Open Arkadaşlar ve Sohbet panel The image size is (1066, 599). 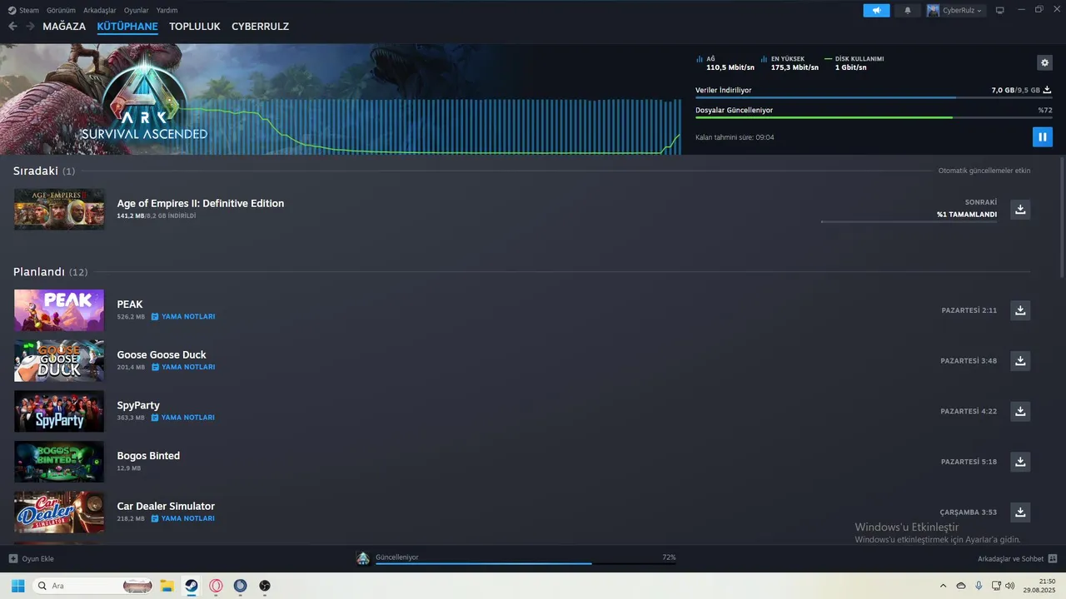[x=1017, y=558]
